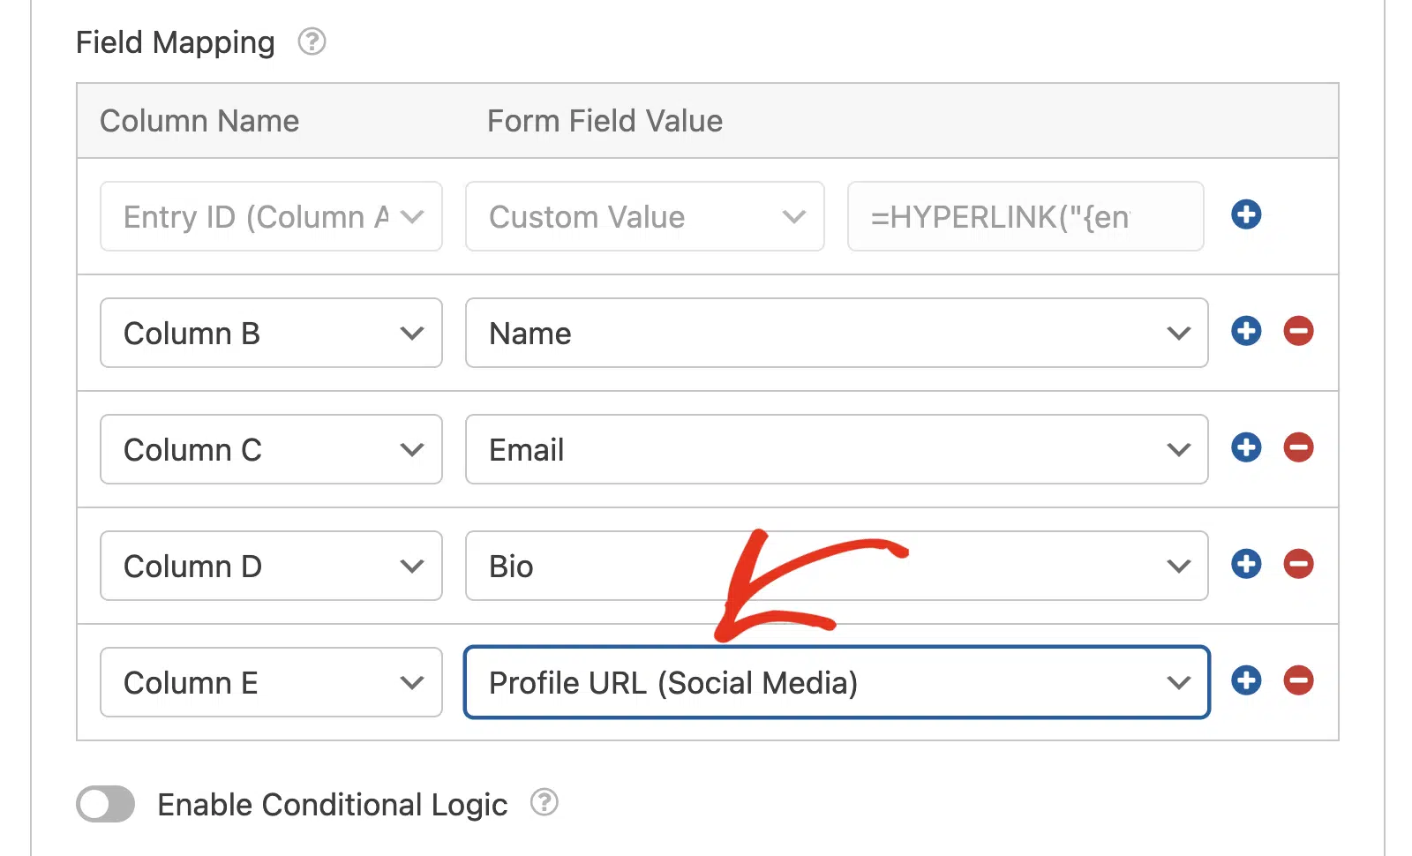Open the Name form field dropdown
The image size is (1412, 856).
pos(837,333)
